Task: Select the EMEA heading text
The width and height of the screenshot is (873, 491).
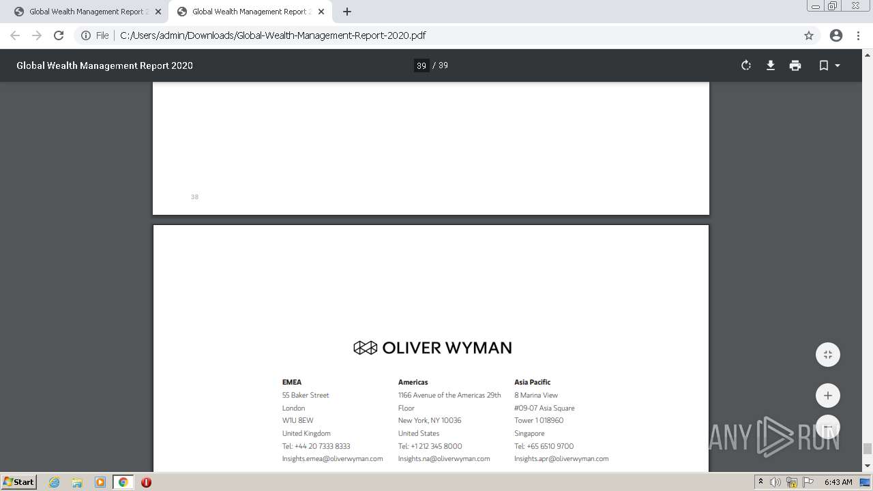Action: [x=292, y=383]
